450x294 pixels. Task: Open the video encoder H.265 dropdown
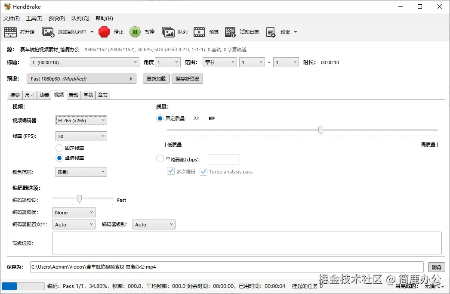click(81, 120)
